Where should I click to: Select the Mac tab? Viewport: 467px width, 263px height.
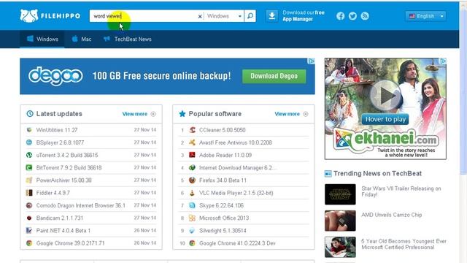coord(81,39)
